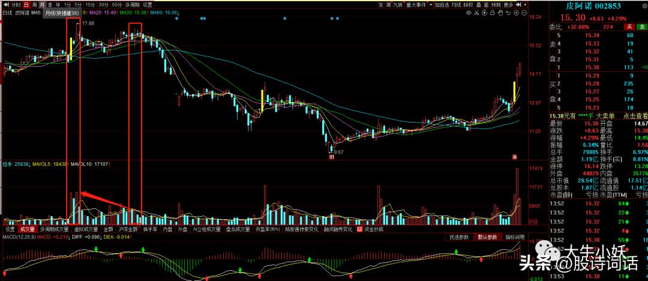Click the circular replay icon above the chart
The image size is (648, 281).
(484, 13)
